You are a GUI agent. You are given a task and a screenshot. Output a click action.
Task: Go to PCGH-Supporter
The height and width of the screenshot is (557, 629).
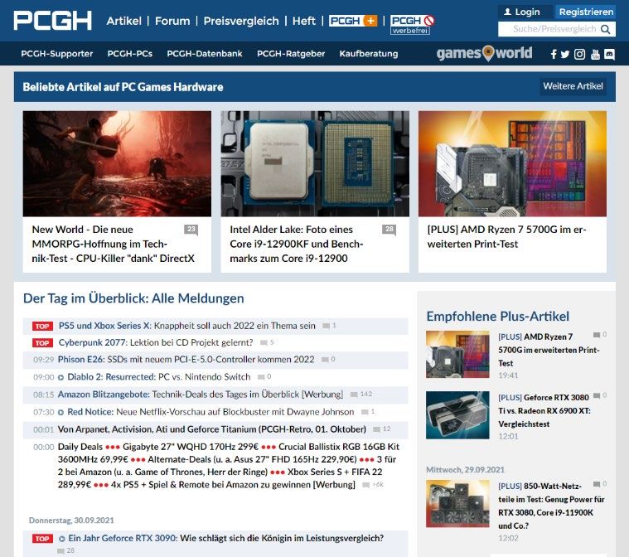pos(57,54)
